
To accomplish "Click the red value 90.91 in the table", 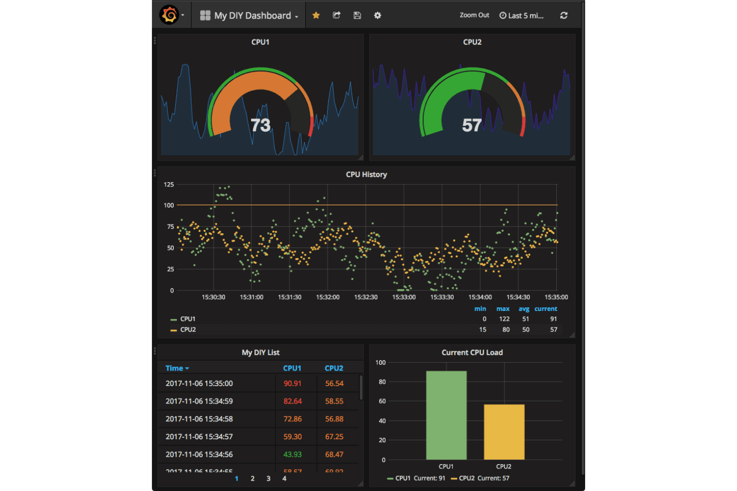I will (293, 384).
